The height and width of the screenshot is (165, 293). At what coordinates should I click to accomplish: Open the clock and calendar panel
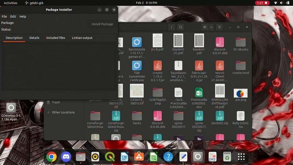click(x=146, y=3)
